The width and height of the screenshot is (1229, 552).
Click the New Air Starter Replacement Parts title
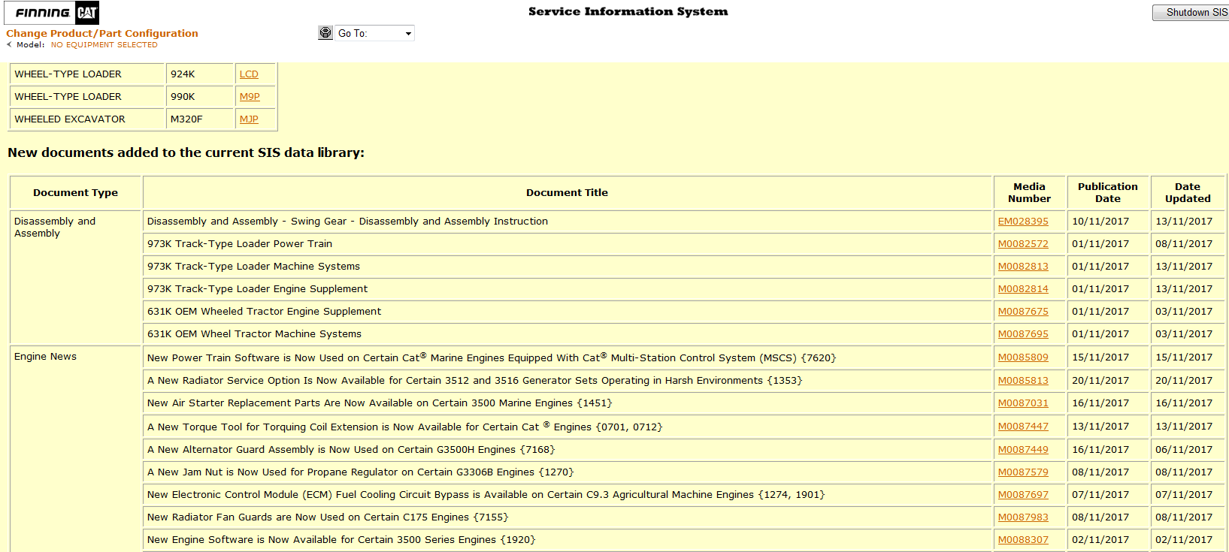click(x=380, y=403)
